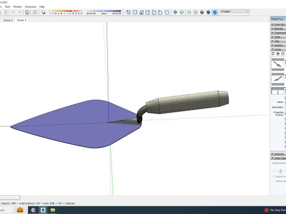The height and width of the screenshot is (214, 286).
Task: Expand the Styles panel
Action: pos(278,37)
